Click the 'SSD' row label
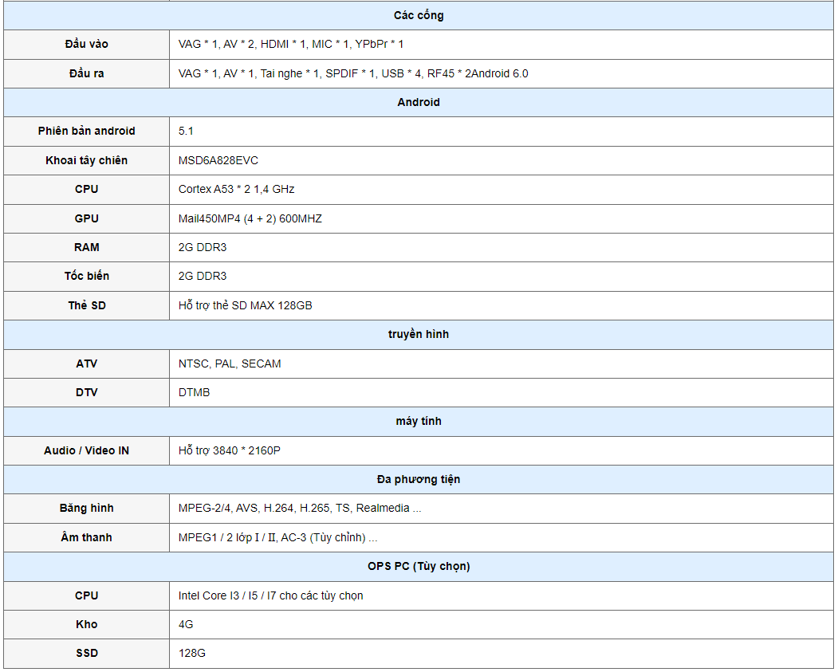Image resolution: width=838 pixels, height=672 pixels. tap(86, 653)
